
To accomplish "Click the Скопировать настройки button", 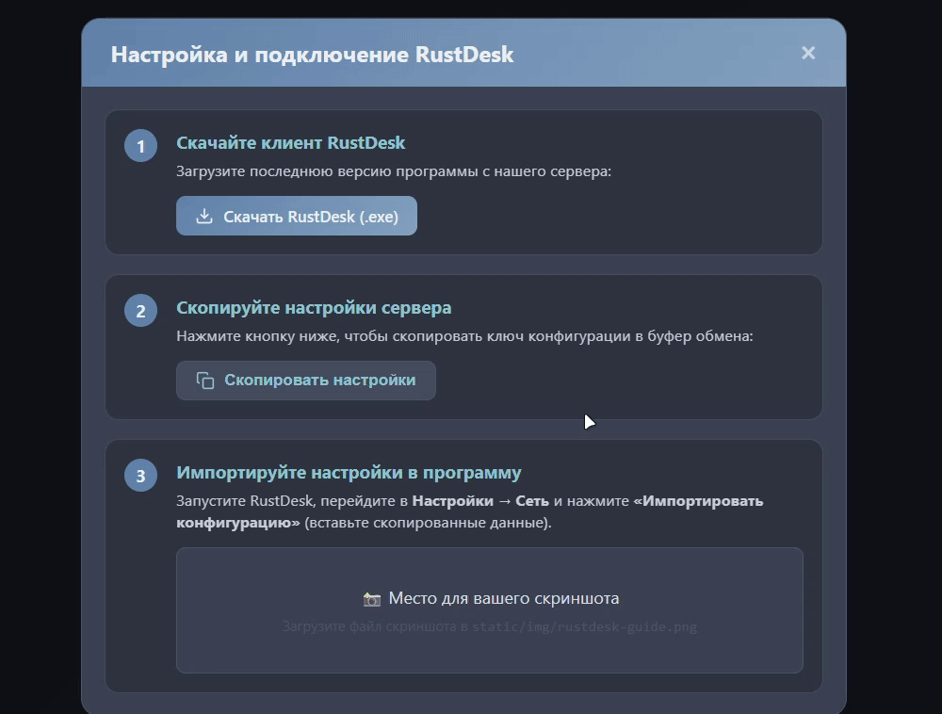I will pyautogui.click(x=306, y=381).
